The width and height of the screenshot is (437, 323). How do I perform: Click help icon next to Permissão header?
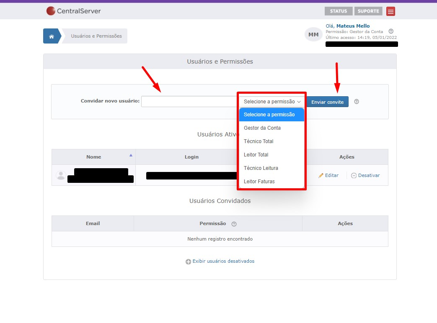(234, 224)
